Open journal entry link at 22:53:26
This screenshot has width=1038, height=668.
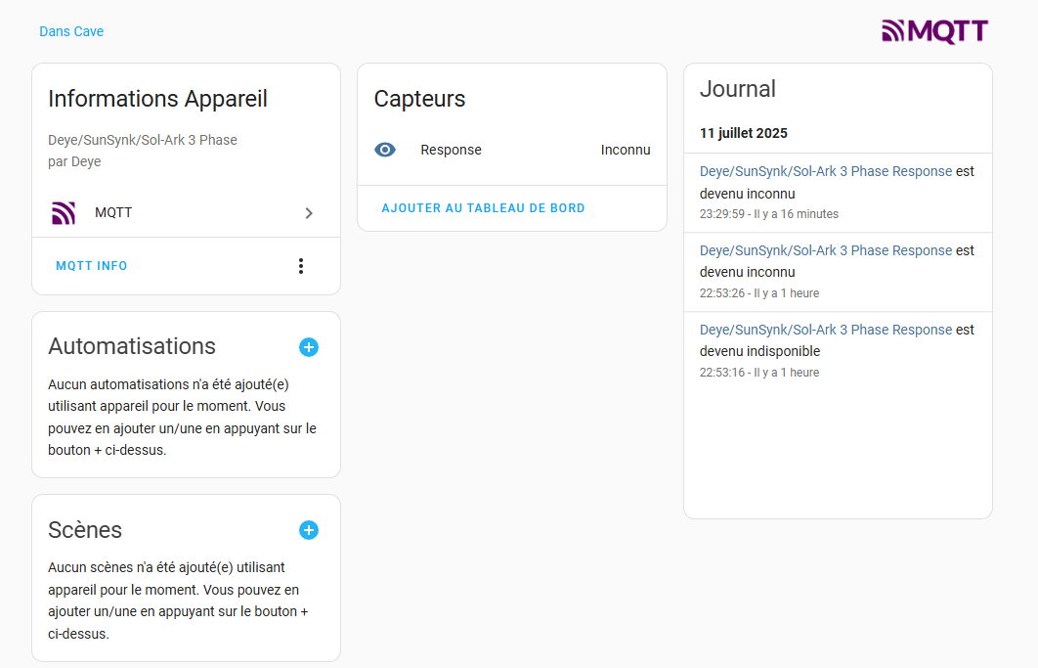tap(826, 250)
